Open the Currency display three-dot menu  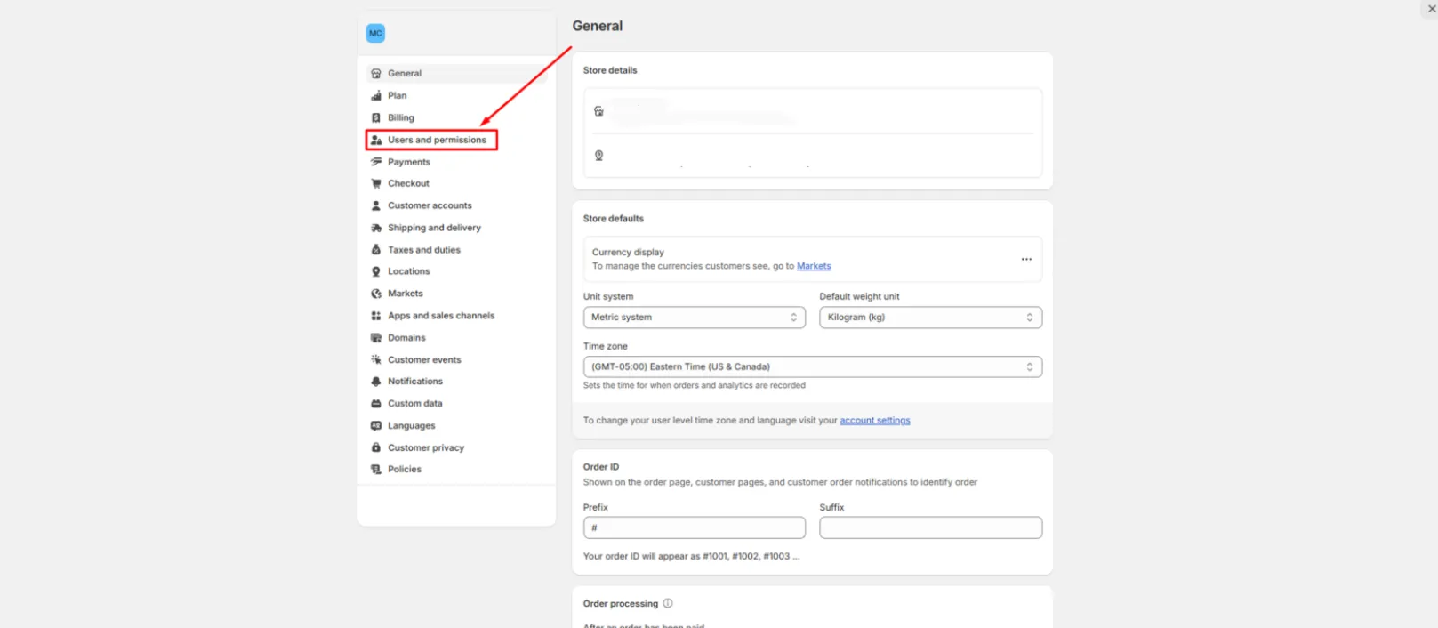(x=1026, y=259)
